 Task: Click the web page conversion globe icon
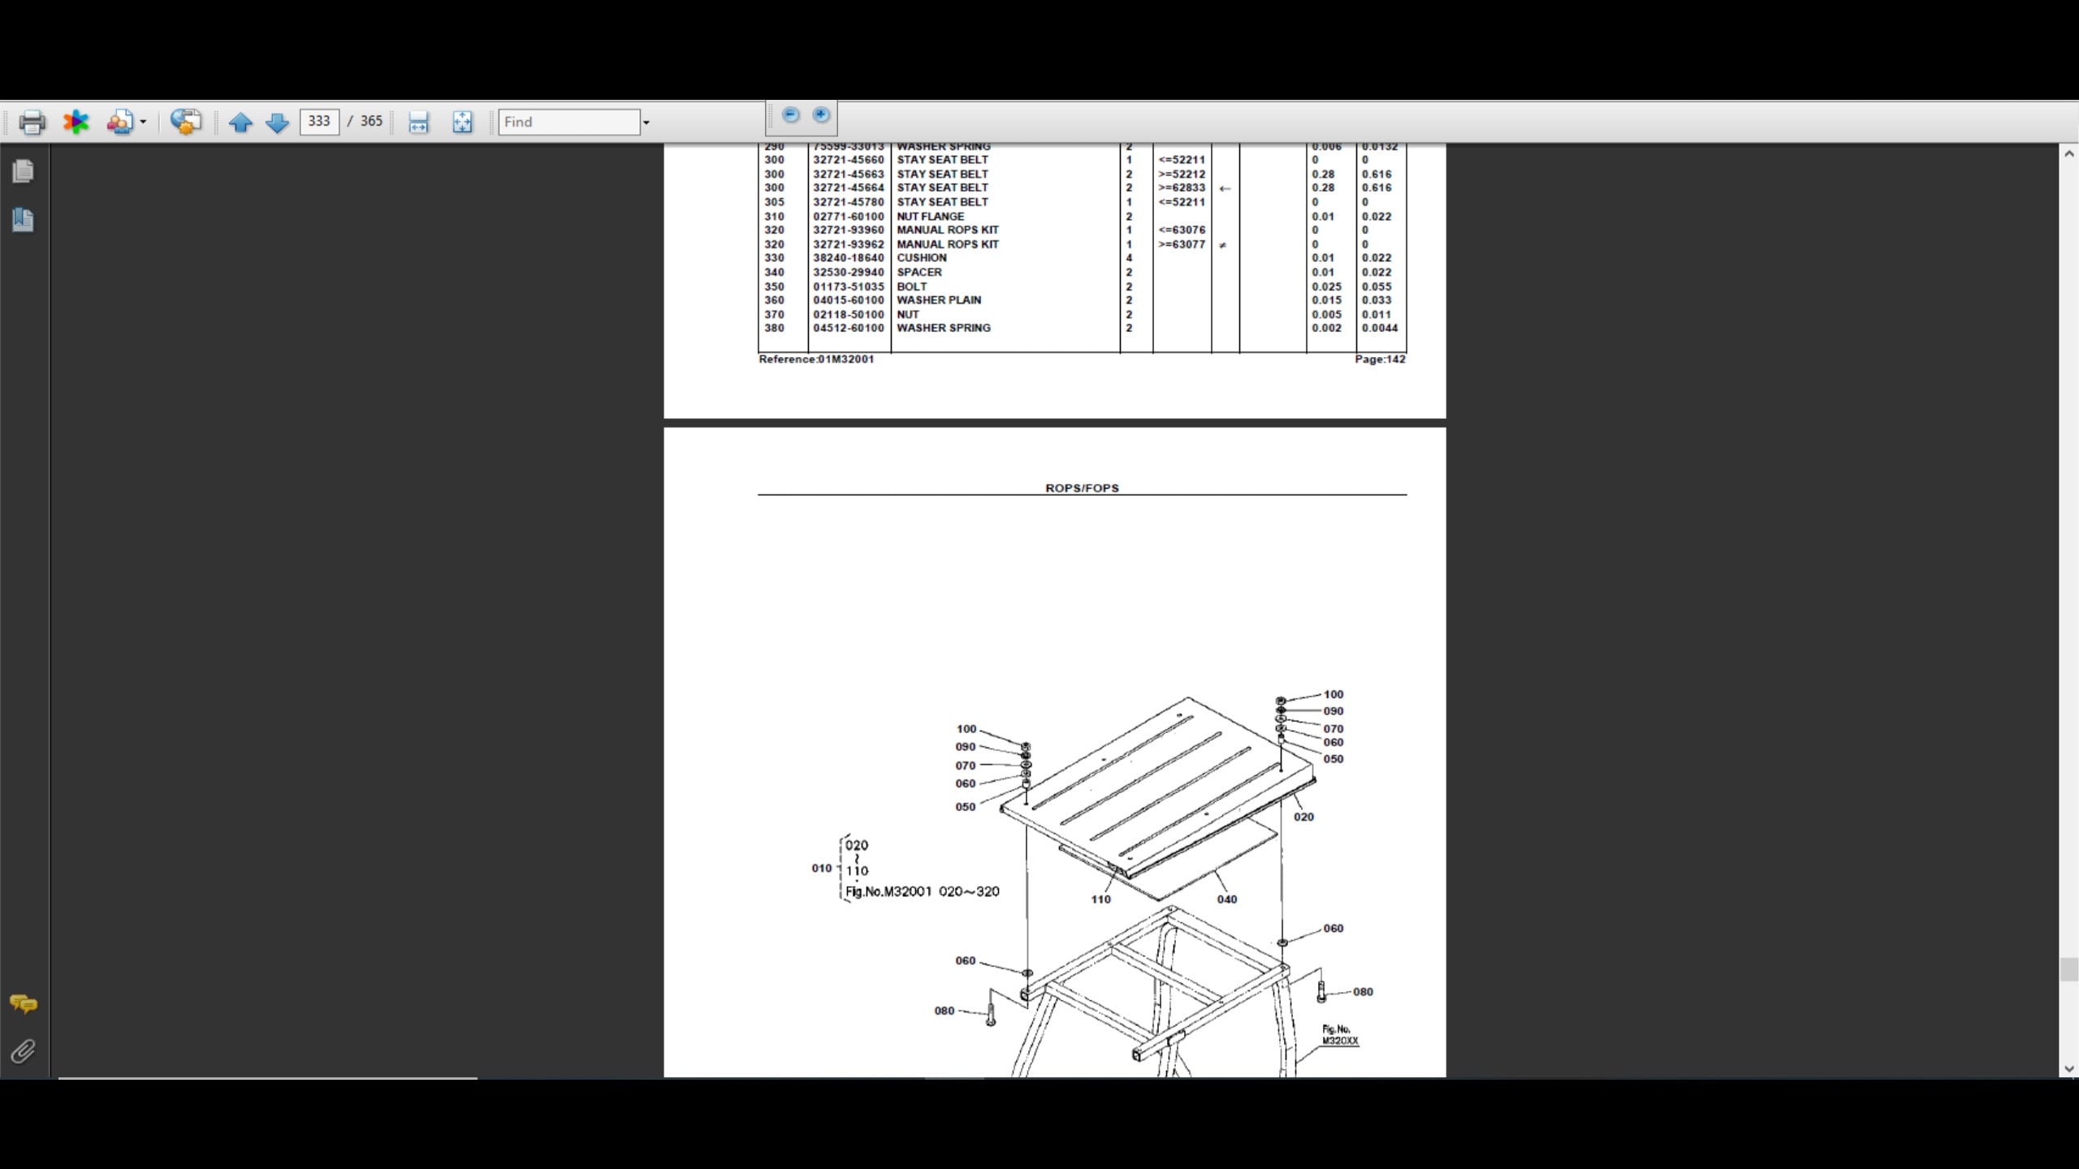185,123
